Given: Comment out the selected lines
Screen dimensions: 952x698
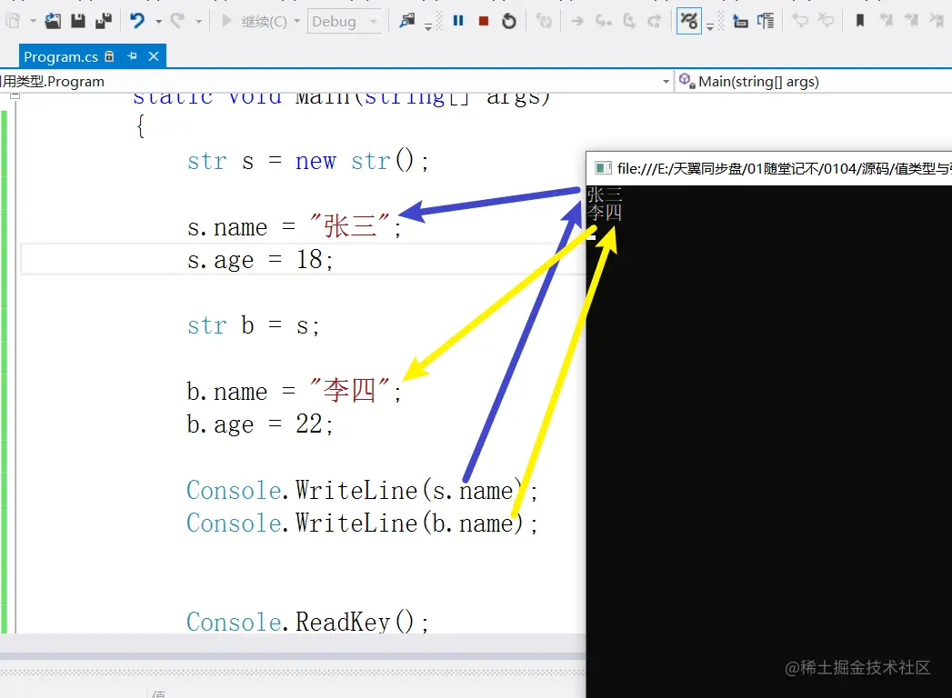Looking at the screenshot, I should [799, 21].
